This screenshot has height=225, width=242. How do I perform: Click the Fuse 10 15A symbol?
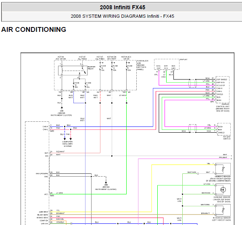pos(74,85)
